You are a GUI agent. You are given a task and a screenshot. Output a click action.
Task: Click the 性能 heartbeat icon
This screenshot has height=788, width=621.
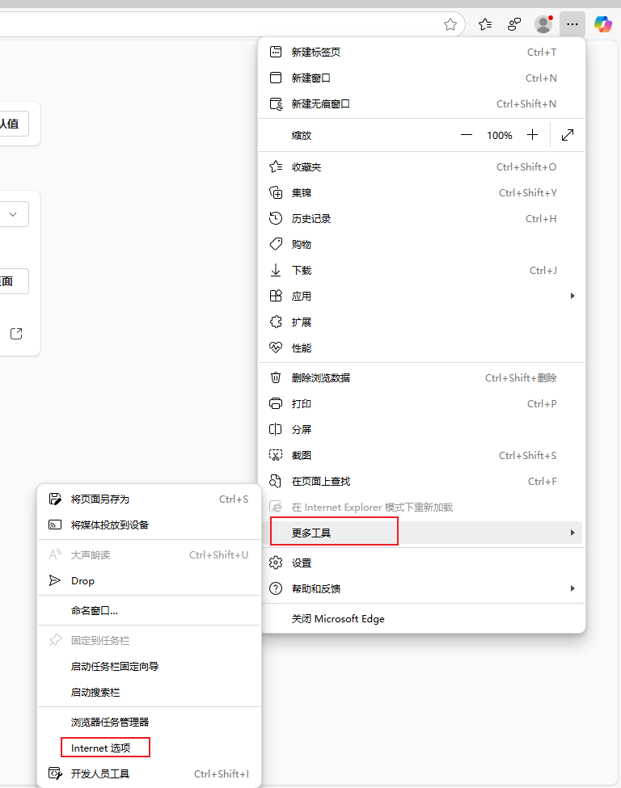pyautogui.click(x=276, y=348)
